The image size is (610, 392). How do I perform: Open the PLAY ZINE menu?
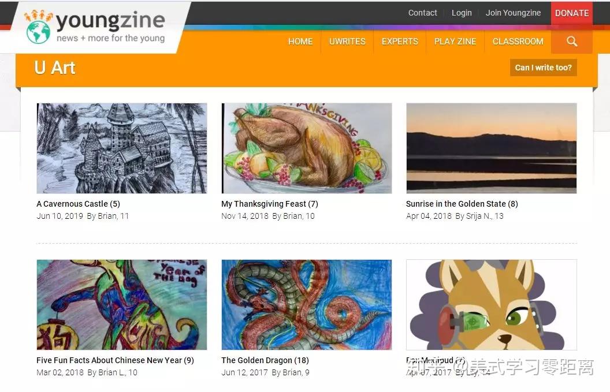coord(455,42)
